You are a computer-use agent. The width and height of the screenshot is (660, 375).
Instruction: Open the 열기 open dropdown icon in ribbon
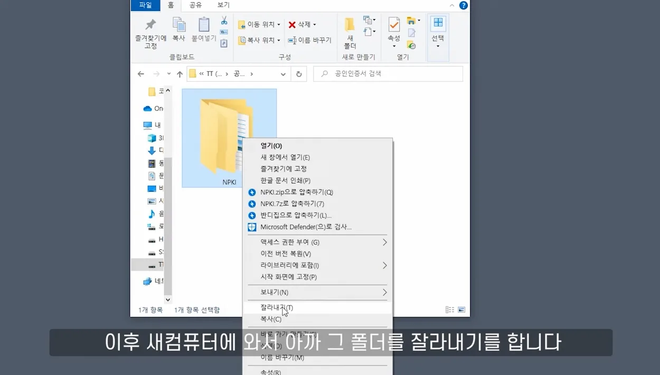(413, 21)
